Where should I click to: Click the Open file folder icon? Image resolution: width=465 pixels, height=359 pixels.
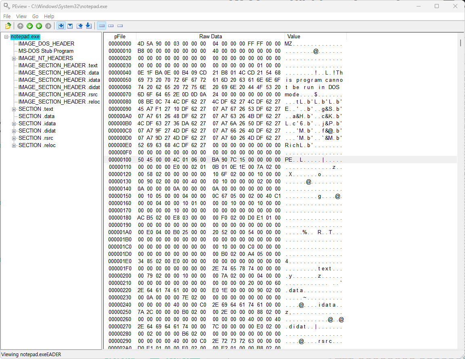coord(8,26)
